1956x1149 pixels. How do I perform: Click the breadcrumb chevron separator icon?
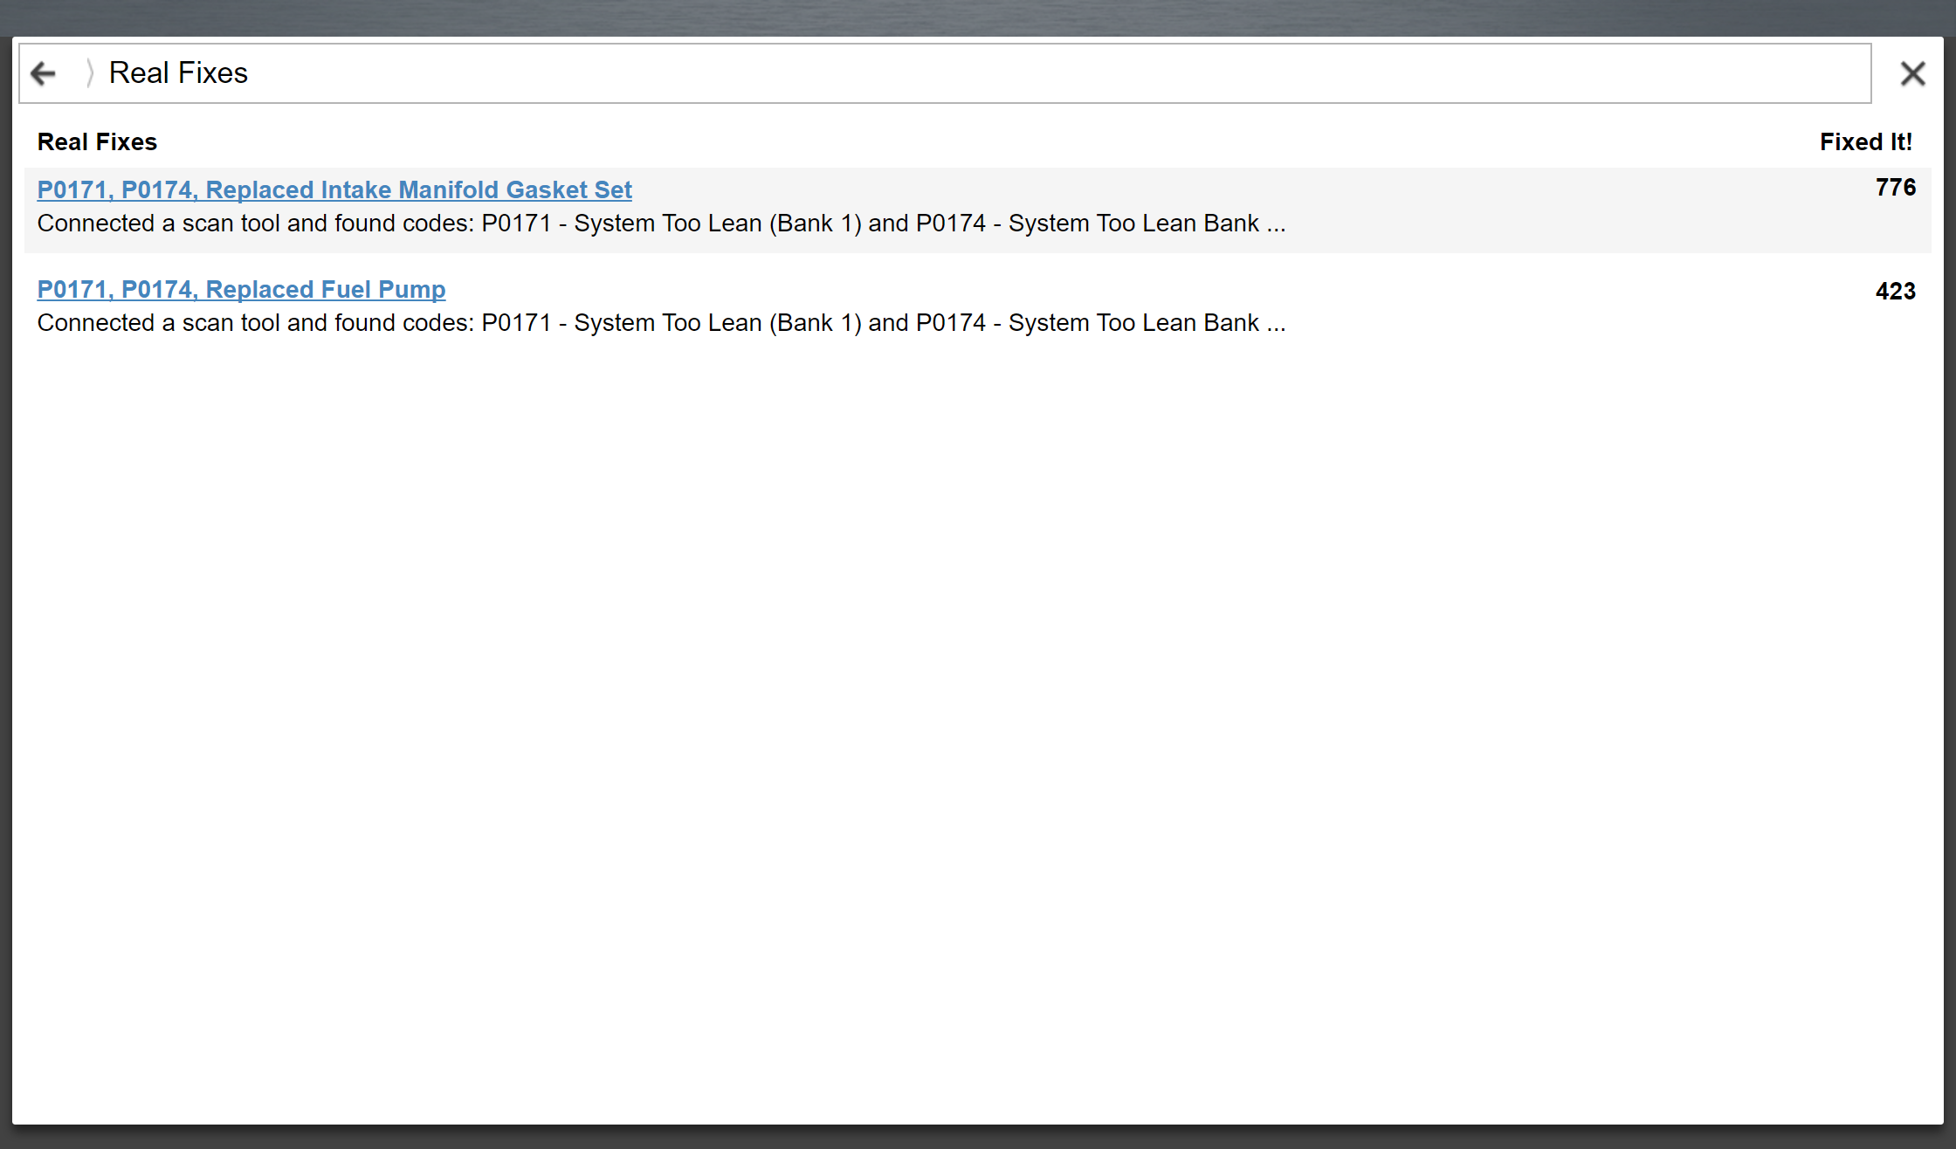(89, 73)
